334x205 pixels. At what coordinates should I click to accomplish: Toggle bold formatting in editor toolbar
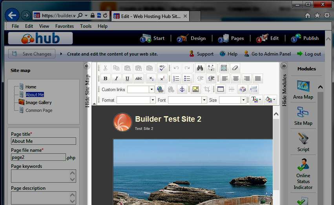pyautogui.click(x=105, y=79)
